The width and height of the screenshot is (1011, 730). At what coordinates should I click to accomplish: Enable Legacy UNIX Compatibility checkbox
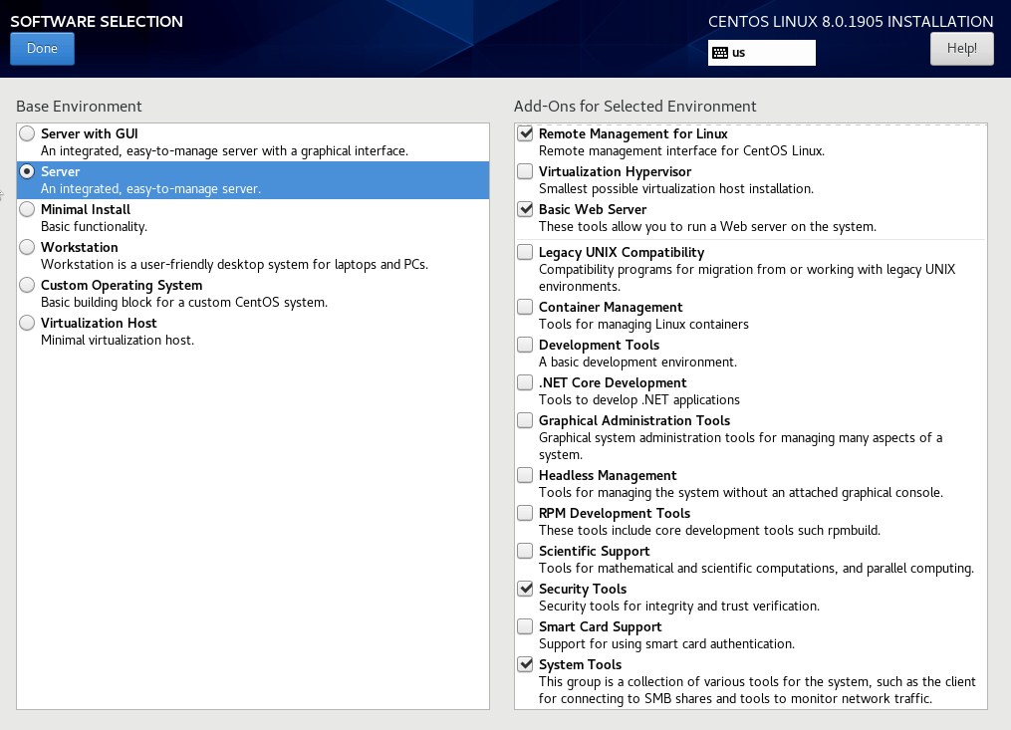click(x=526, y=252)
